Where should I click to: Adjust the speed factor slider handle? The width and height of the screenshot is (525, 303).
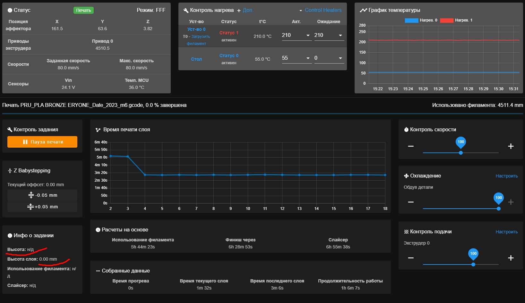pos(461,153)
